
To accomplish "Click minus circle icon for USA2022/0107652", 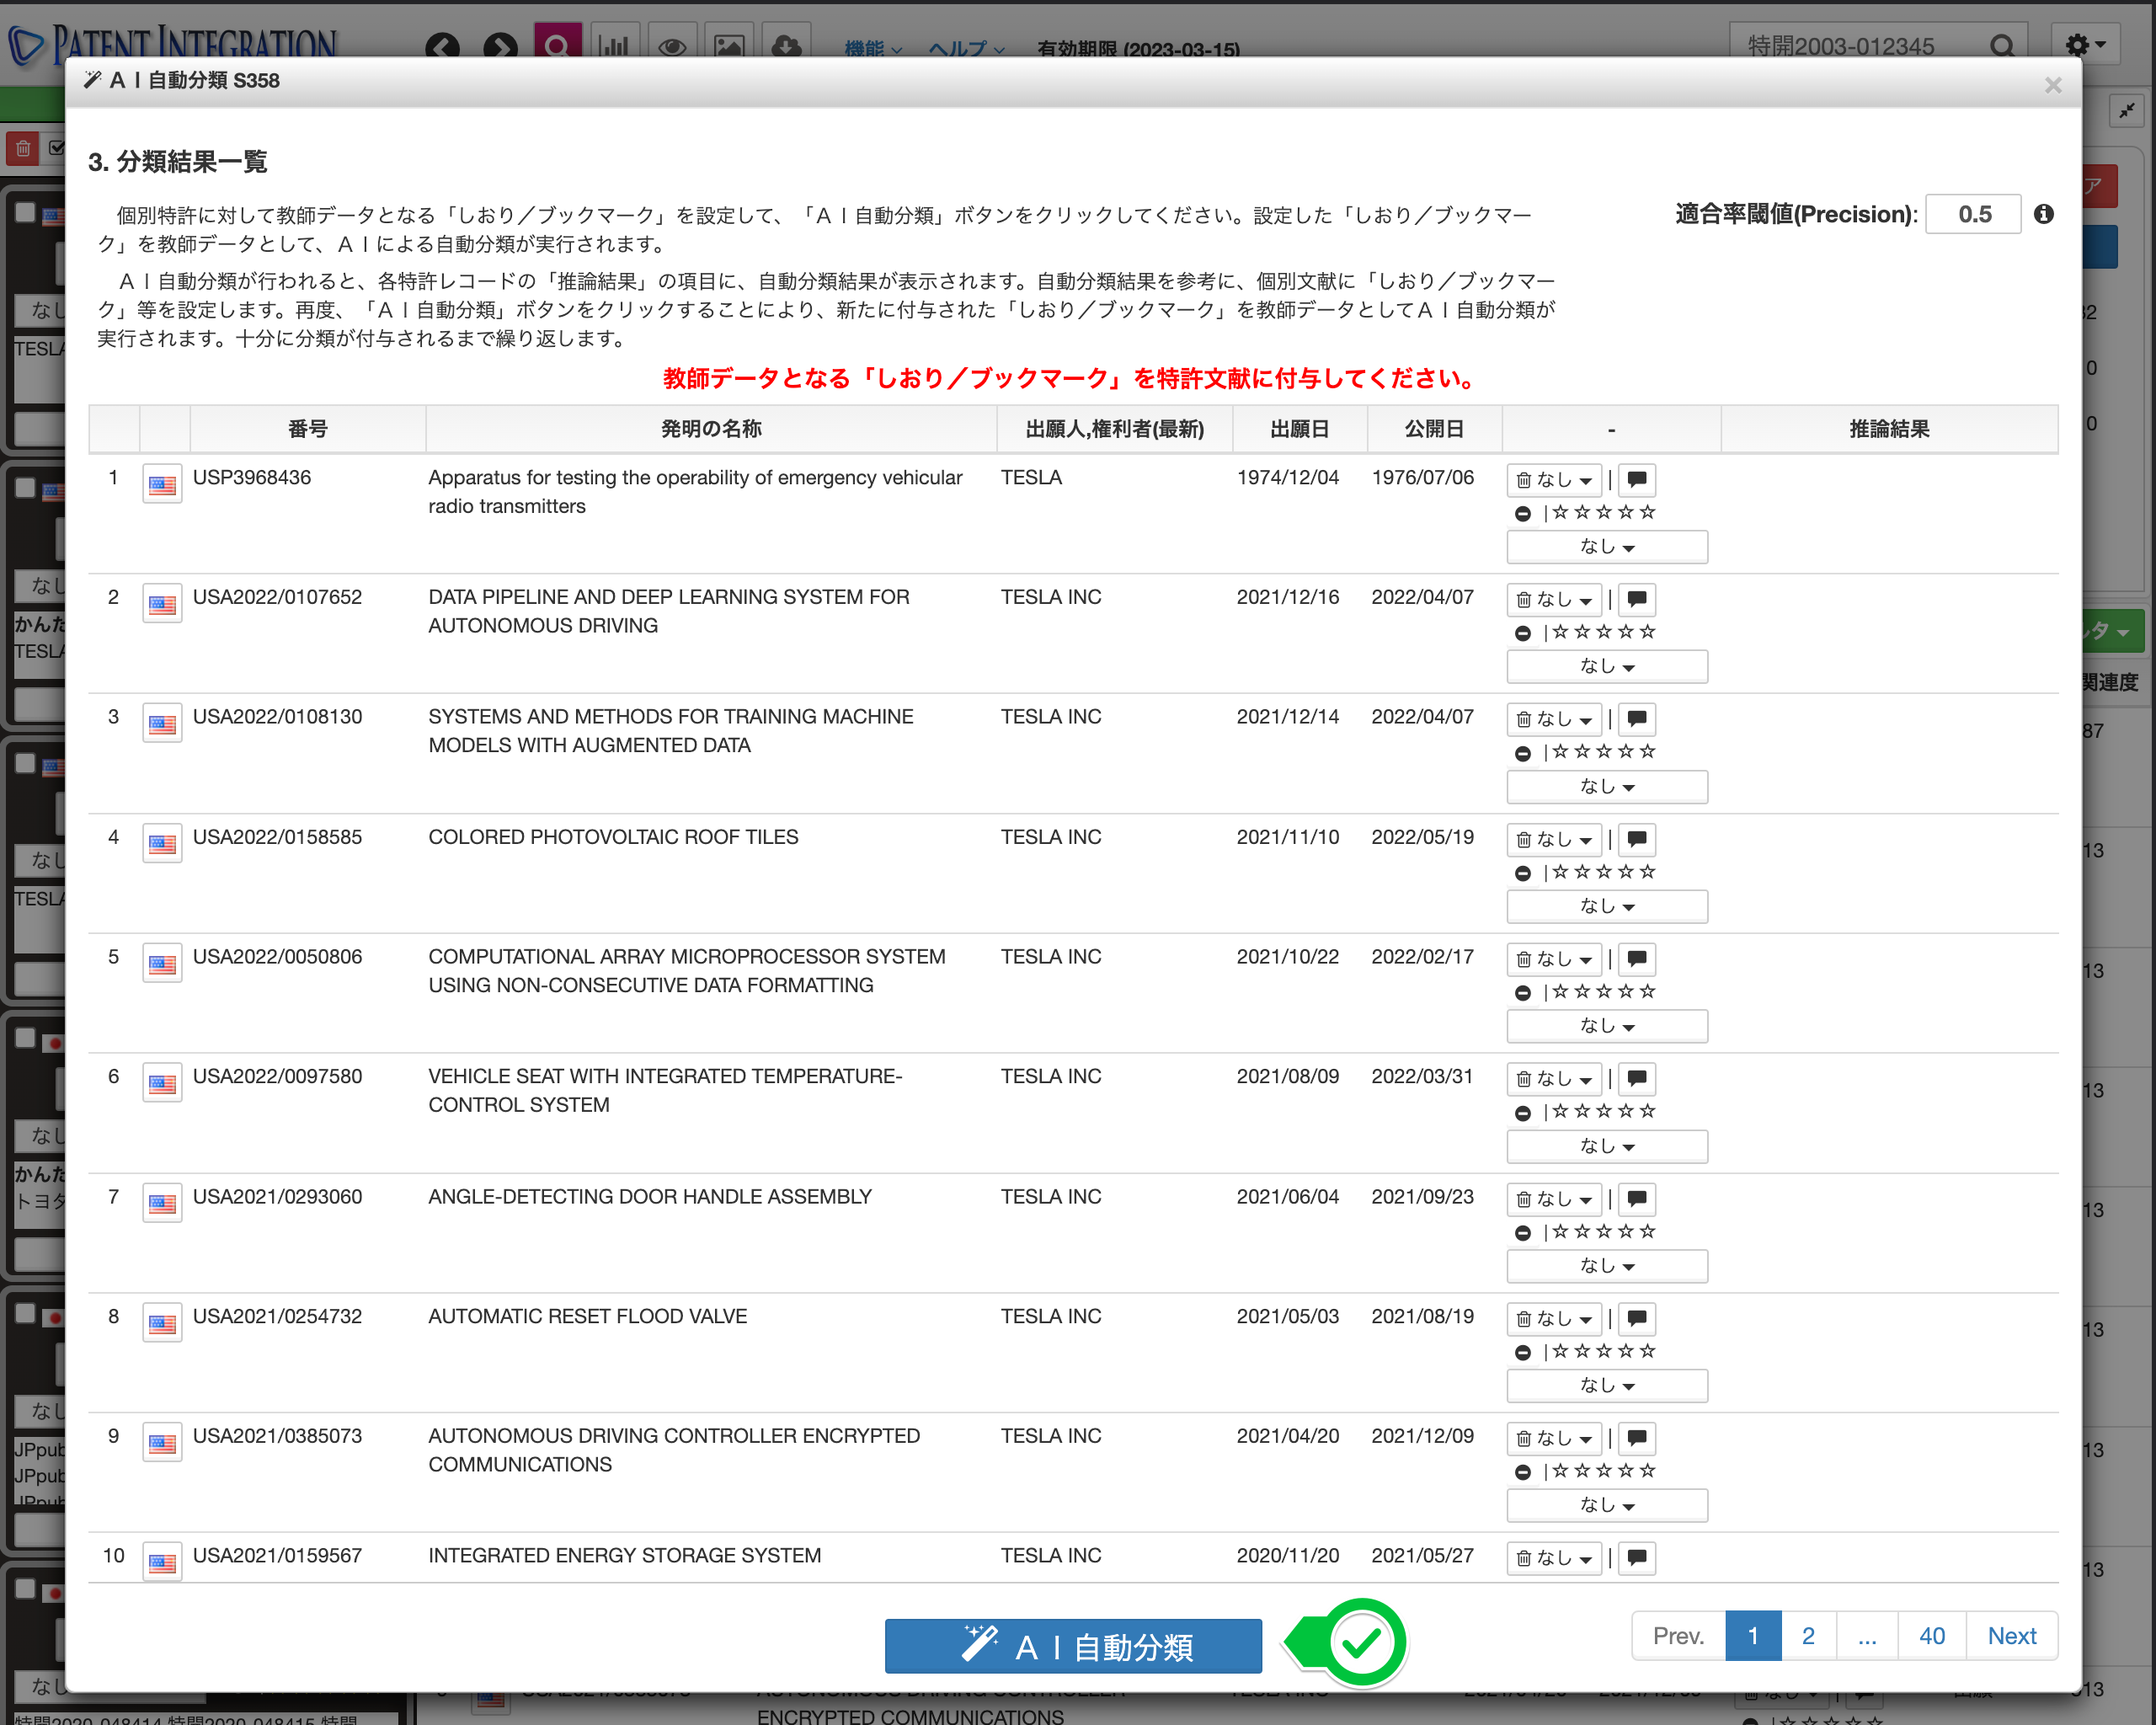I will [x=1522, y=633].
